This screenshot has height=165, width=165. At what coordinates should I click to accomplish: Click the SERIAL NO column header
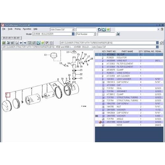coord(149,51)
